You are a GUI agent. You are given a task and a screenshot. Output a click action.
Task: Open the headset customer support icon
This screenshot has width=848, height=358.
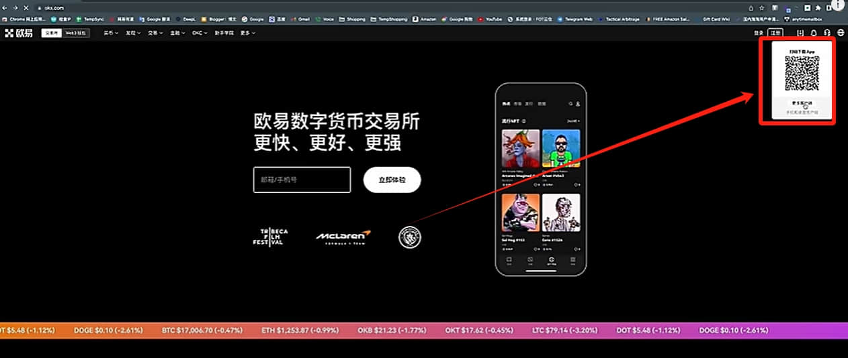point(826,33)
